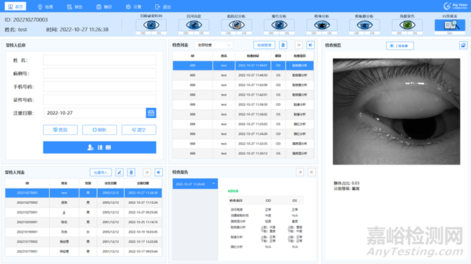Click highlighted previous-page icon in exam list
The width and height of the screenshot is (471, 264).
coord(310,45)
